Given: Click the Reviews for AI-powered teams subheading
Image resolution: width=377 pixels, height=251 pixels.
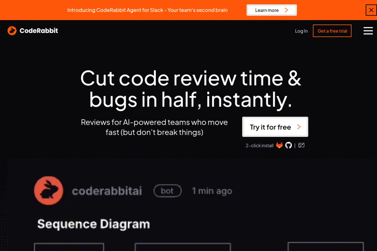Looking at the screenshot, I should coord(154,127).
